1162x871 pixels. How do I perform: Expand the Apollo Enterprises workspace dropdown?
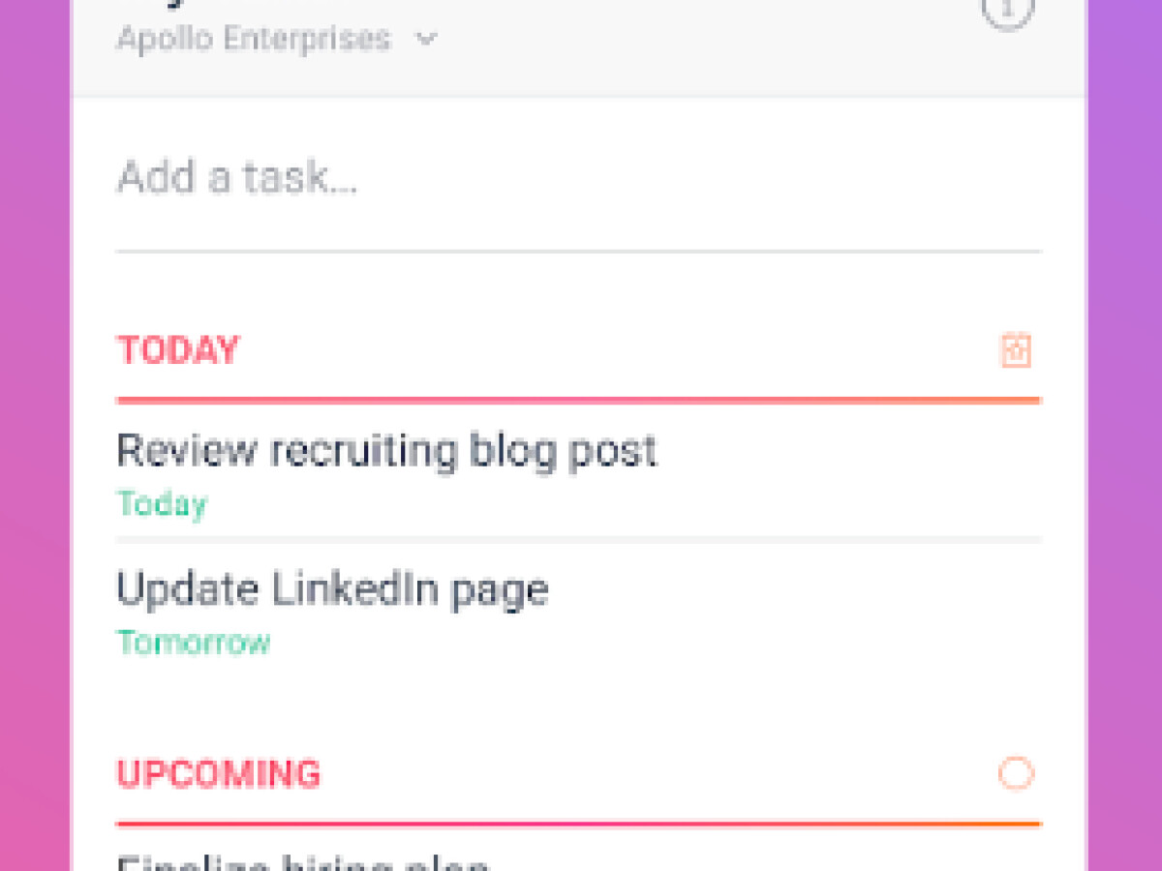click(427, 41)
